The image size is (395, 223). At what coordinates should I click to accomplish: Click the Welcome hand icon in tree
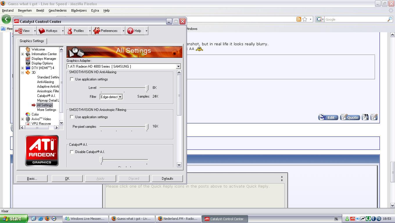[x=28, y=49]
